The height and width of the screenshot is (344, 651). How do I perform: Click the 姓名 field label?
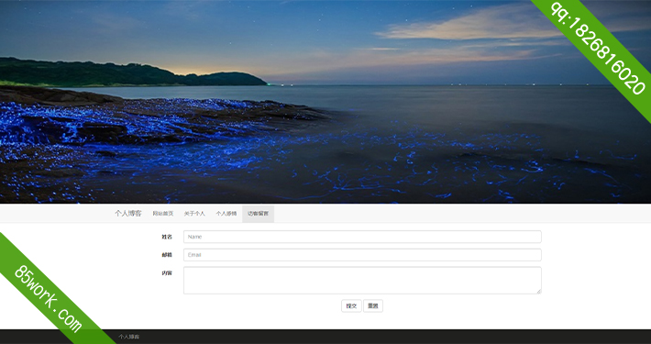click(167, 237)
